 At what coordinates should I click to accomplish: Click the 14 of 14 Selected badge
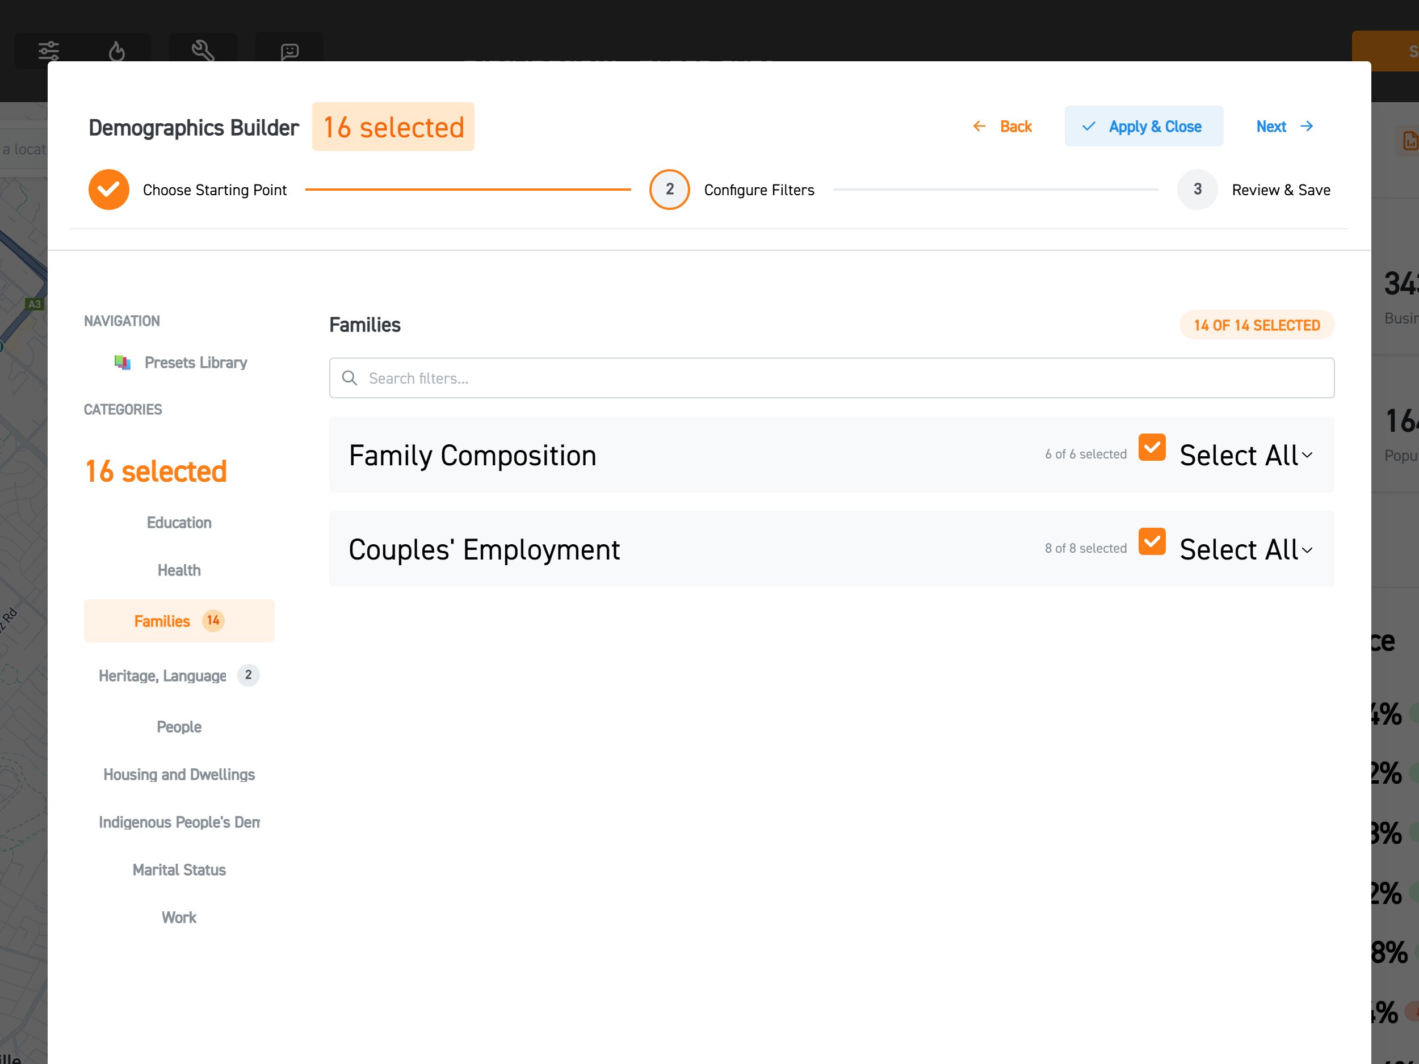(1257, 325)
